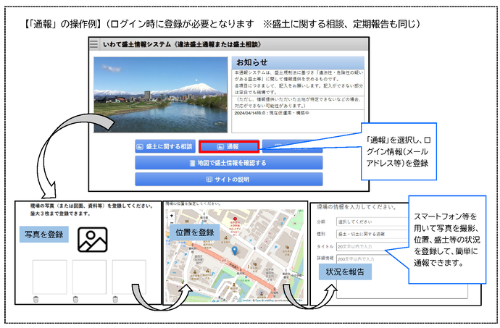Click the third empty photo slot
Image resolution: width=500 pixels, height=328 pixels.
pyautogui.click(x=129, y=277)
